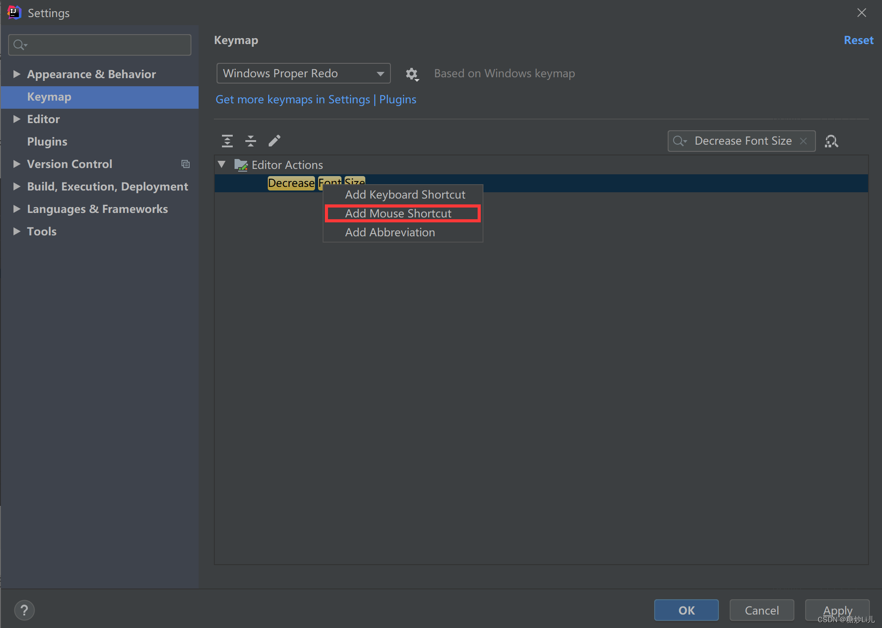Image resolution: width=882 pixels, height=628 pixels.
Task: Click in the search keymaps input field
Action: 740,141
